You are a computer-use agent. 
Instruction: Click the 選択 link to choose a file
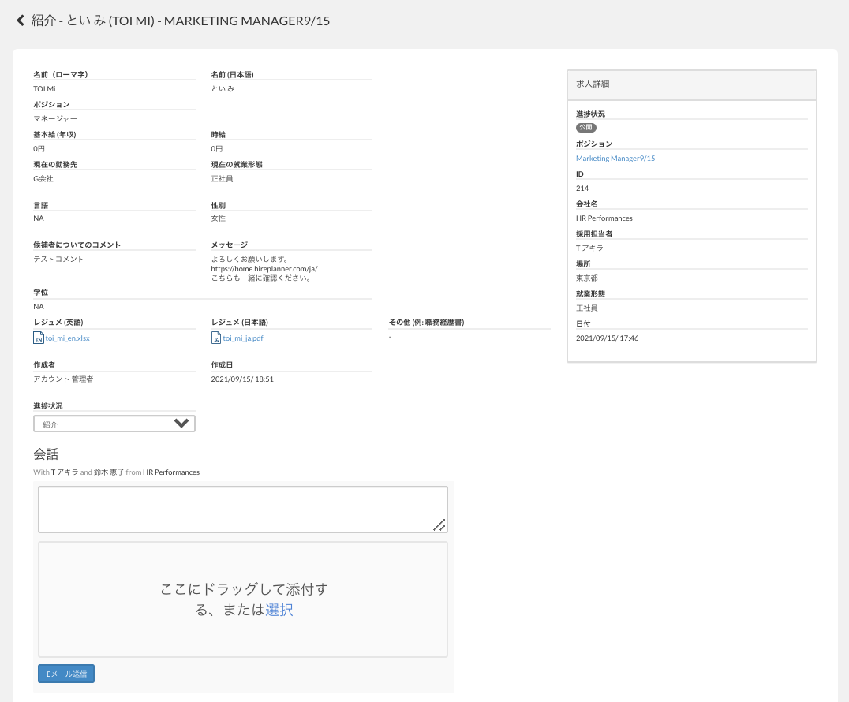pos(279,610)
